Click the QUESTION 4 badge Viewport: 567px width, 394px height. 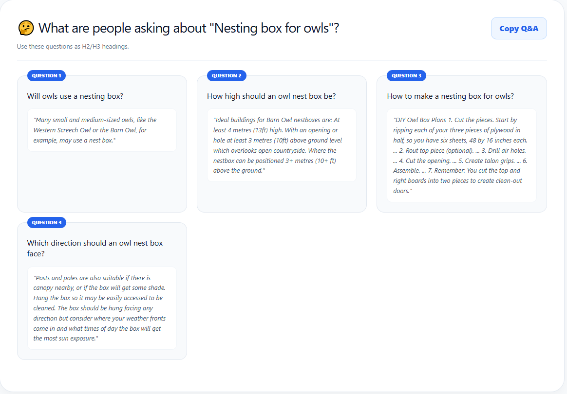[x=47, y=222]
